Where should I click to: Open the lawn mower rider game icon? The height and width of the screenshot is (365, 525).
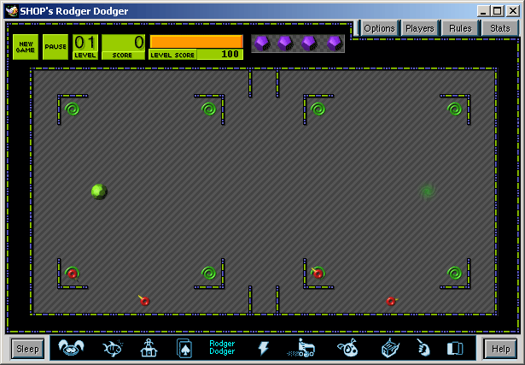click(x=301, y=348)
